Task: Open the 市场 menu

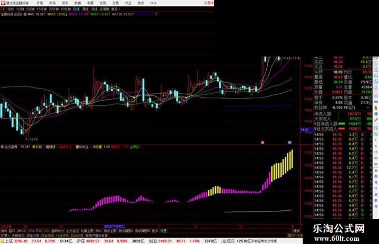Action: [x=52, y=3]
